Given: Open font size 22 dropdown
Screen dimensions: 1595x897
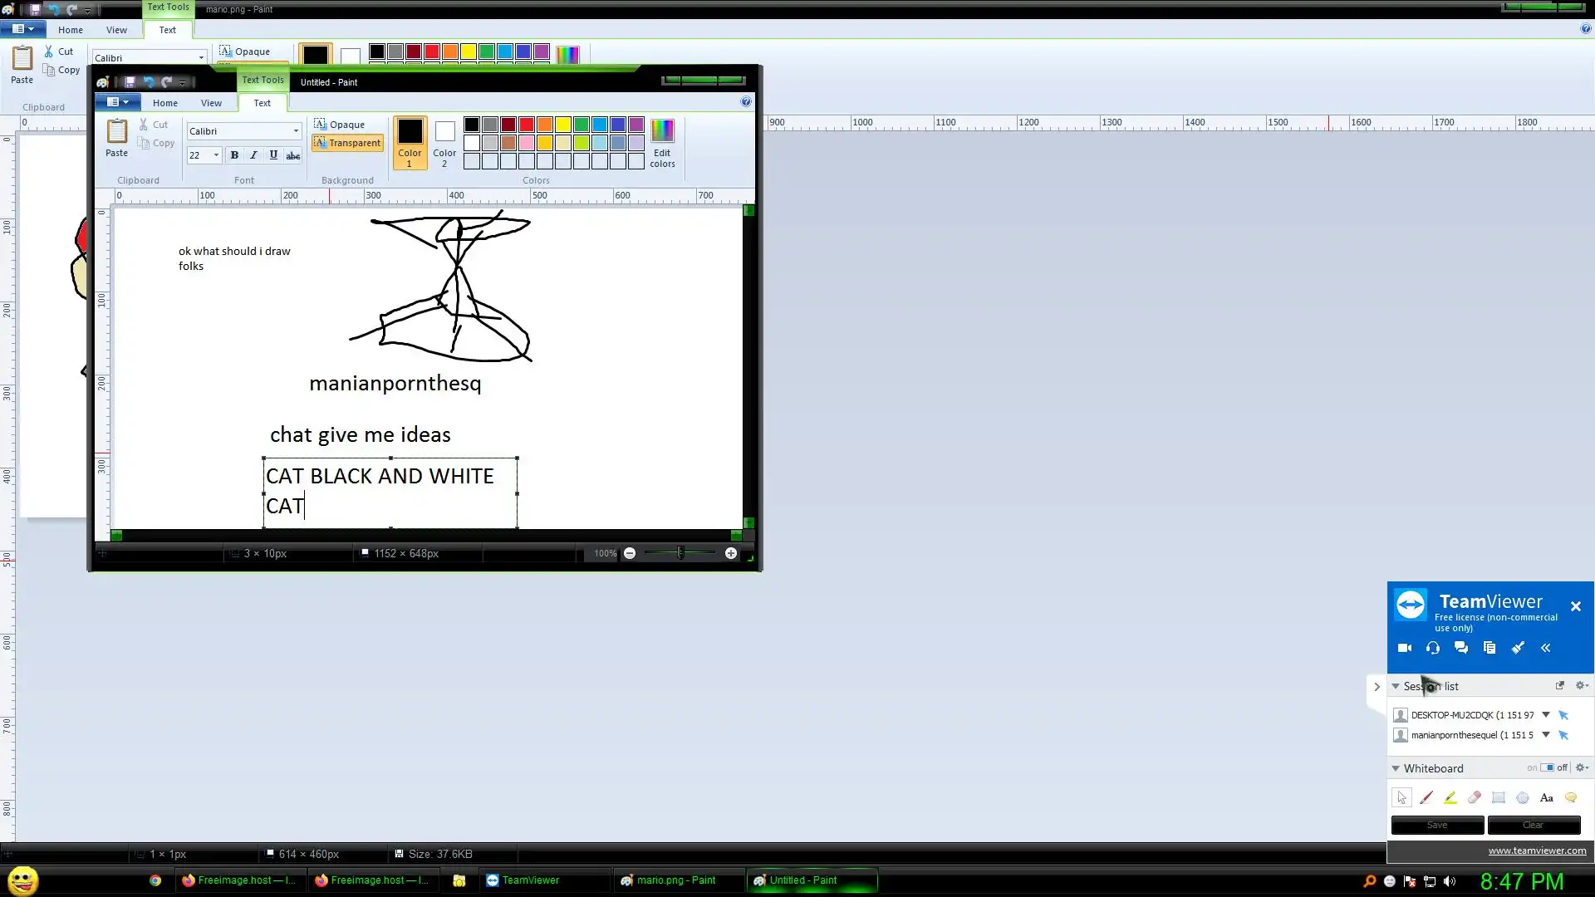Looking at the screenshot, I should pyautogui.click(x=216, y=155).
